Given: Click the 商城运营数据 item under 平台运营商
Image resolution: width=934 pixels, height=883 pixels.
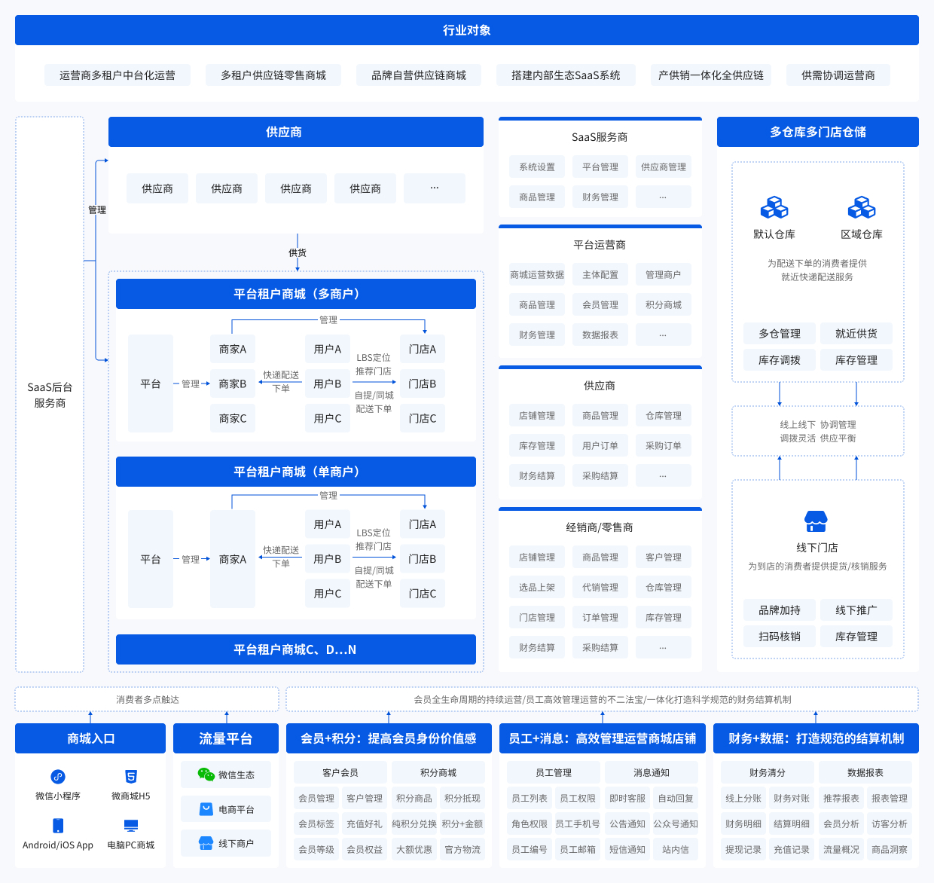Looking at the screenshot, I should [x=537, y=275].
